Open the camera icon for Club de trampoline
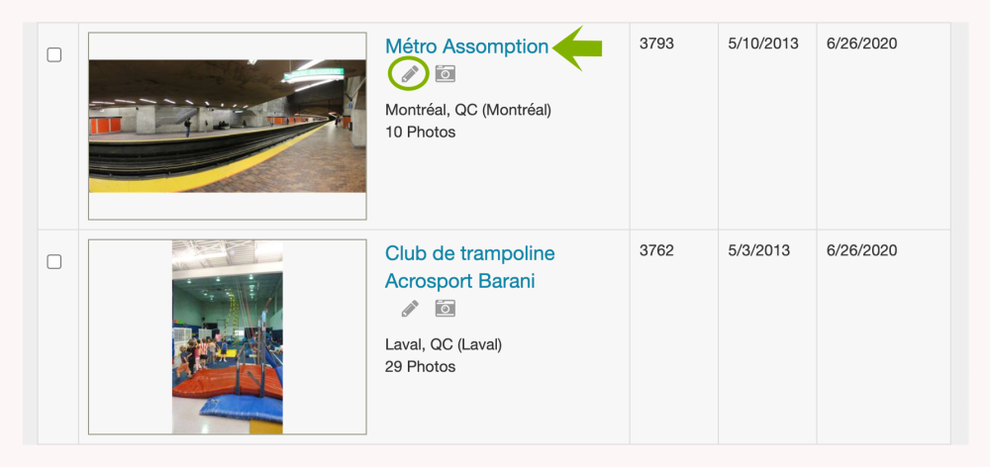 click(445, 309)
